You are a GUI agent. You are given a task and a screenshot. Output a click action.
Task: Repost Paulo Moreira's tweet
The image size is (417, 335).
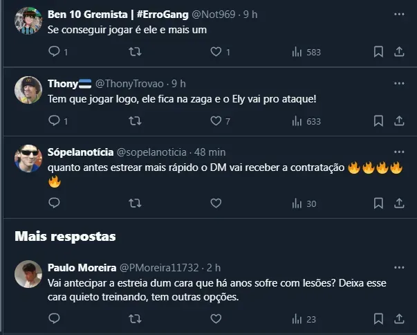[x=136, y=318]
